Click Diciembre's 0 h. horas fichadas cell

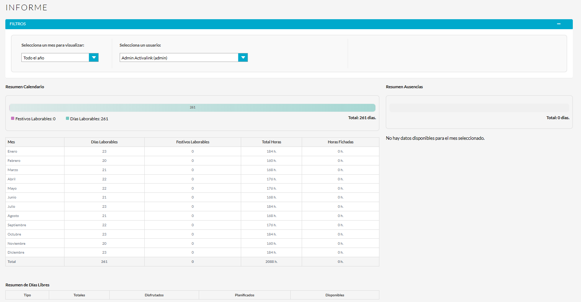point(341,253)
